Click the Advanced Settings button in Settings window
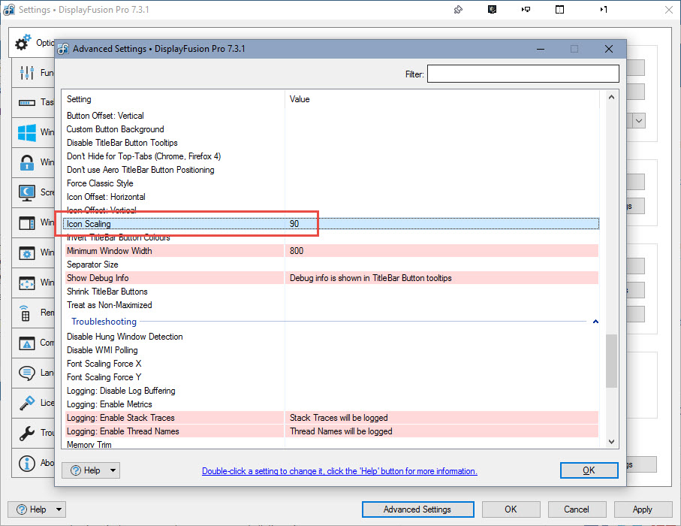681x526 pixels. click(x=417, y=509)
